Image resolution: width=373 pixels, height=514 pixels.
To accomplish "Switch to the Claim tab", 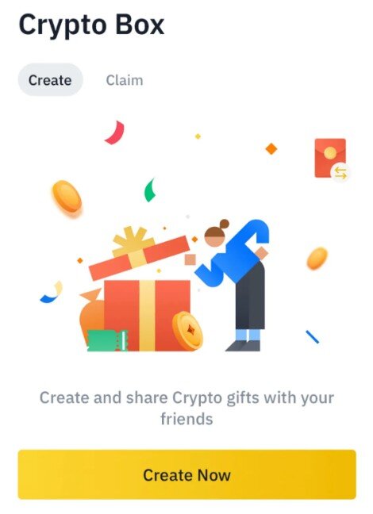I will [125, 80].
